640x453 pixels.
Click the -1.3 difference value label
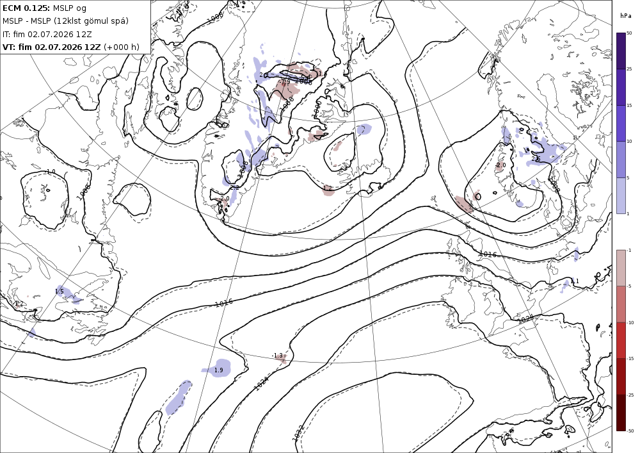[278, 356]
